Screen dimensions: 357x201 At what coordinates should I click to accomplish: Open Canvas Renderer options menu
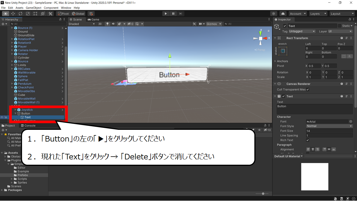coord(351,84)
